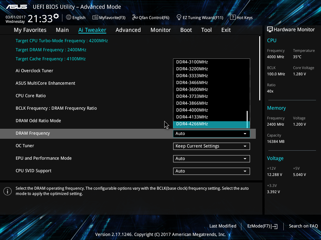Click the info icon beside the help text
Screen dimensions: 321x240
click(x=8, y=191)
